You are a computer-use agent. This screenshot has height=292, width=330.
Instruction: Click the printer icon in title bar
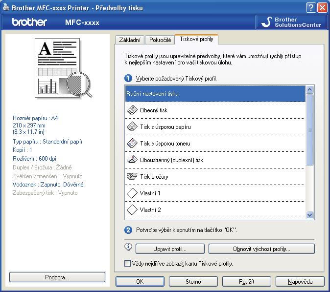click(x=6, y=7)
